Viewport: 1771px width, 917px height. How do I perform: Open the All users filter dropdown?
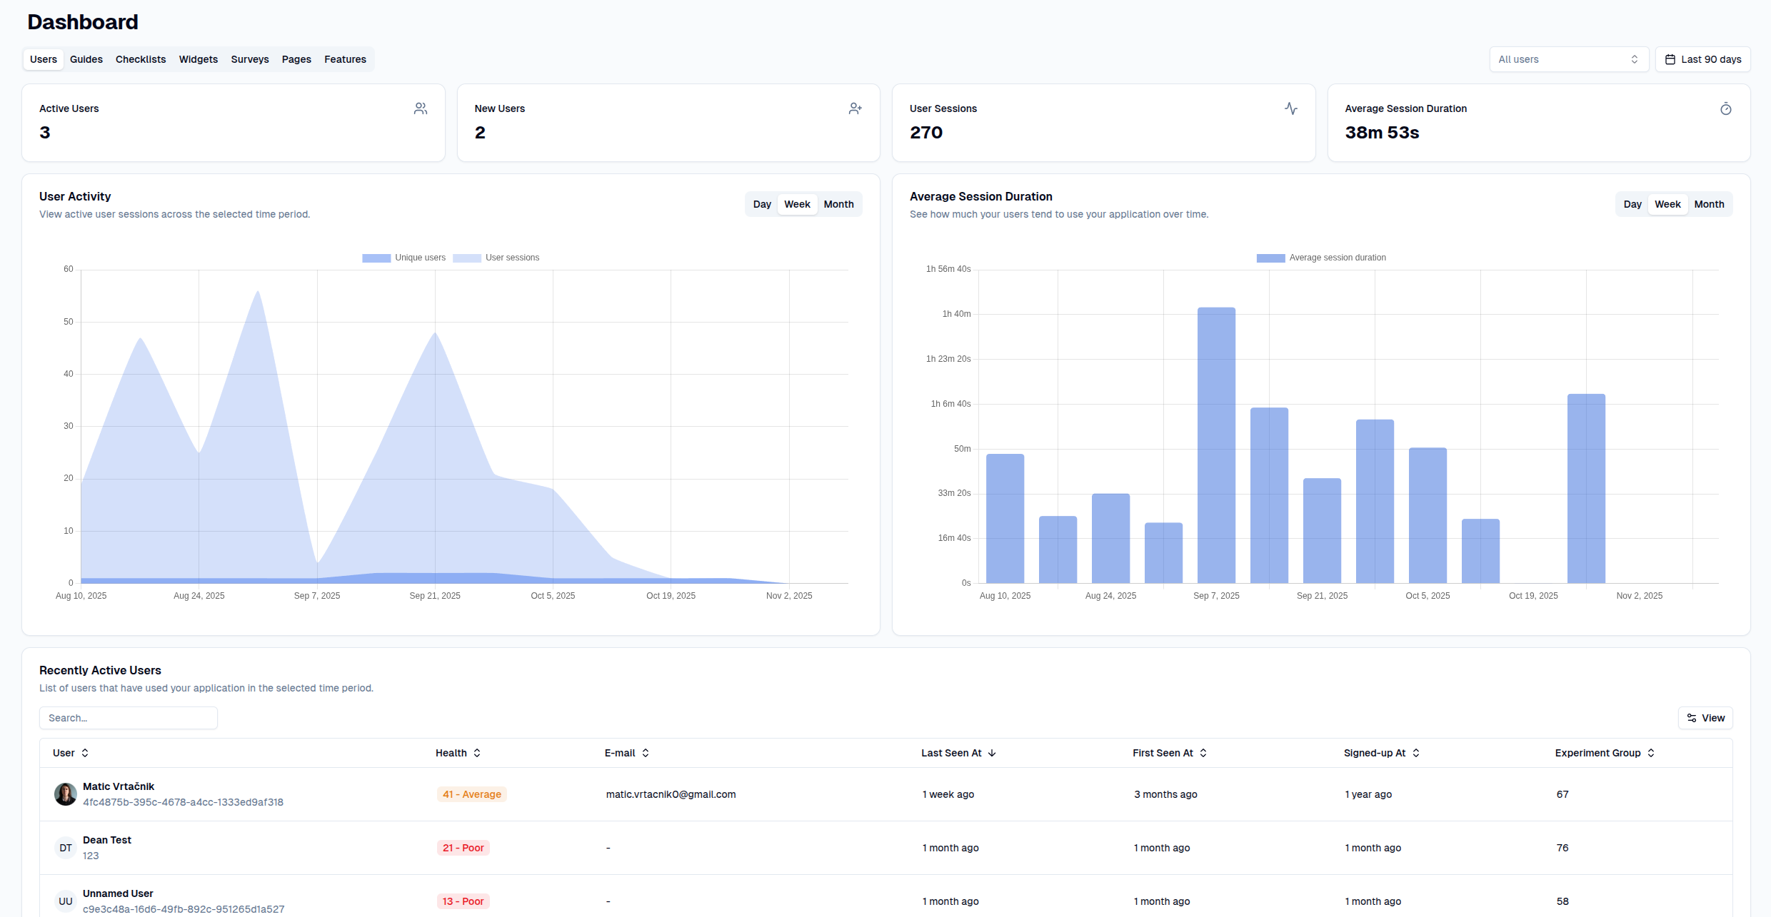pos(1568,59)
